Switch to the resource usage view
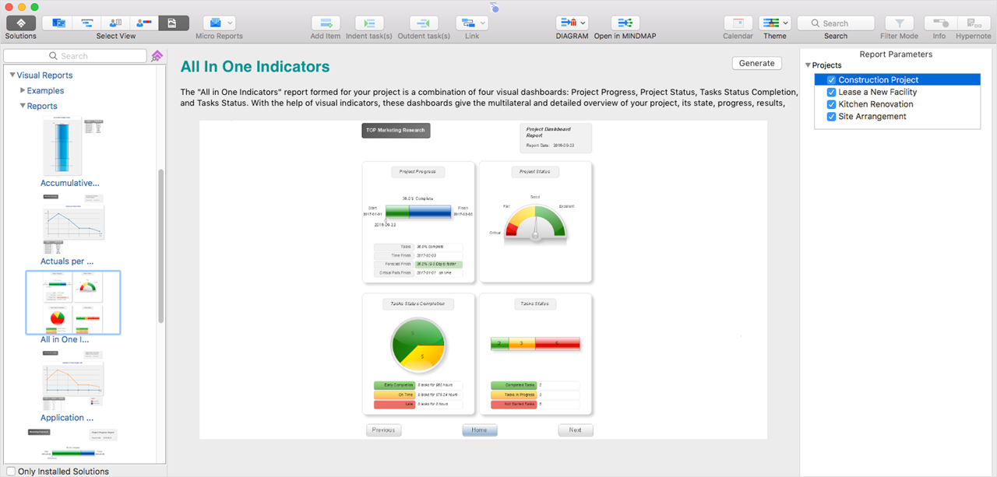 click(x=145, y=23)
